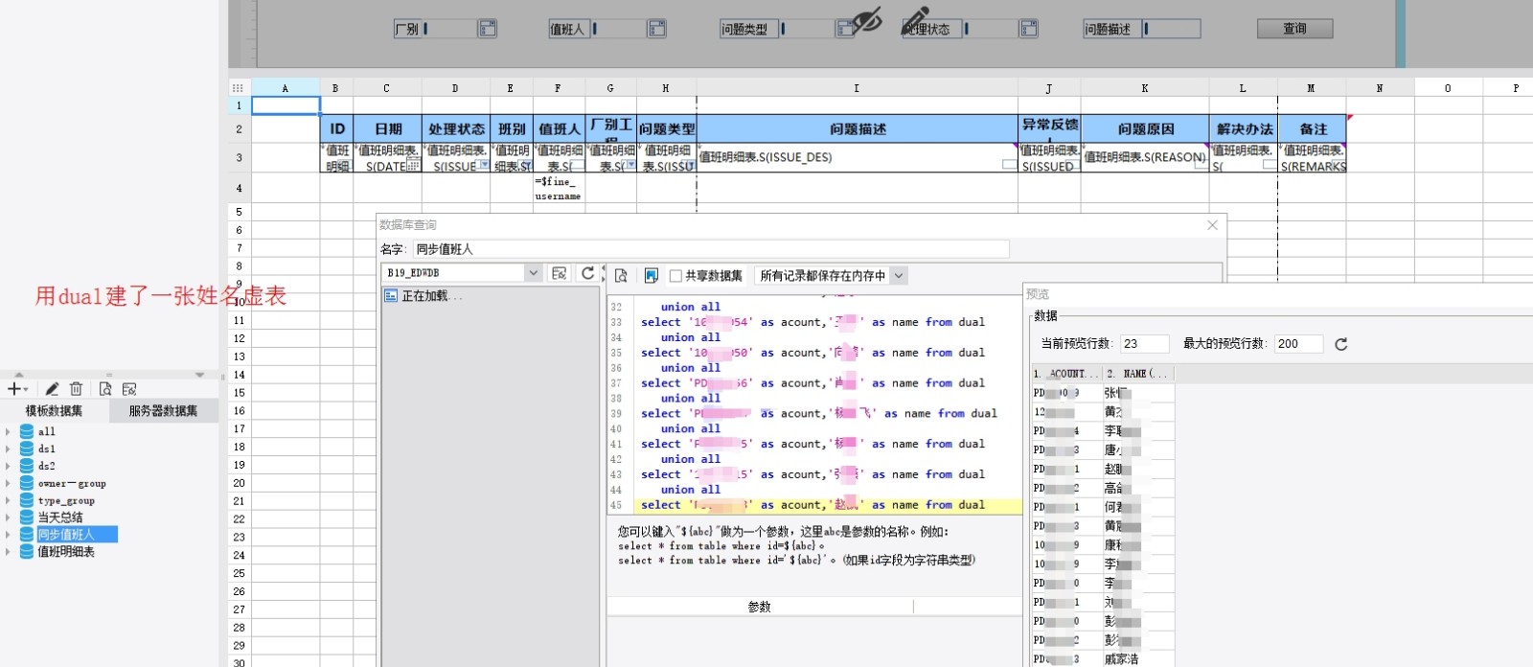The image size is (1533, 667).
Task: Edit the 最大的预览行数 field showing 200
Action: 1298,344
